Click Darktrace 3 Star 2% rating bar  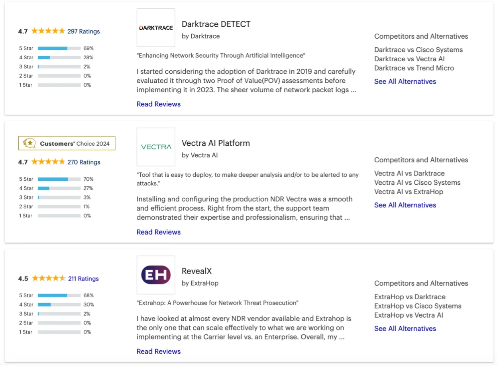(59, 67)
